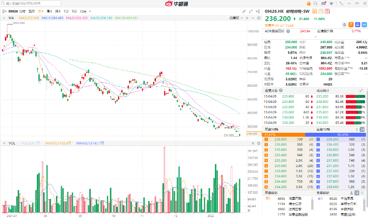Select the 日K daily candlestick tab
368x218 pixels.
[41, 11]
